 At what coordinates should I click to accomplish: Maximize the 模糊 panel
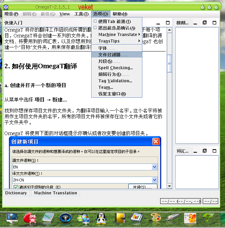[x=214, y=23]
